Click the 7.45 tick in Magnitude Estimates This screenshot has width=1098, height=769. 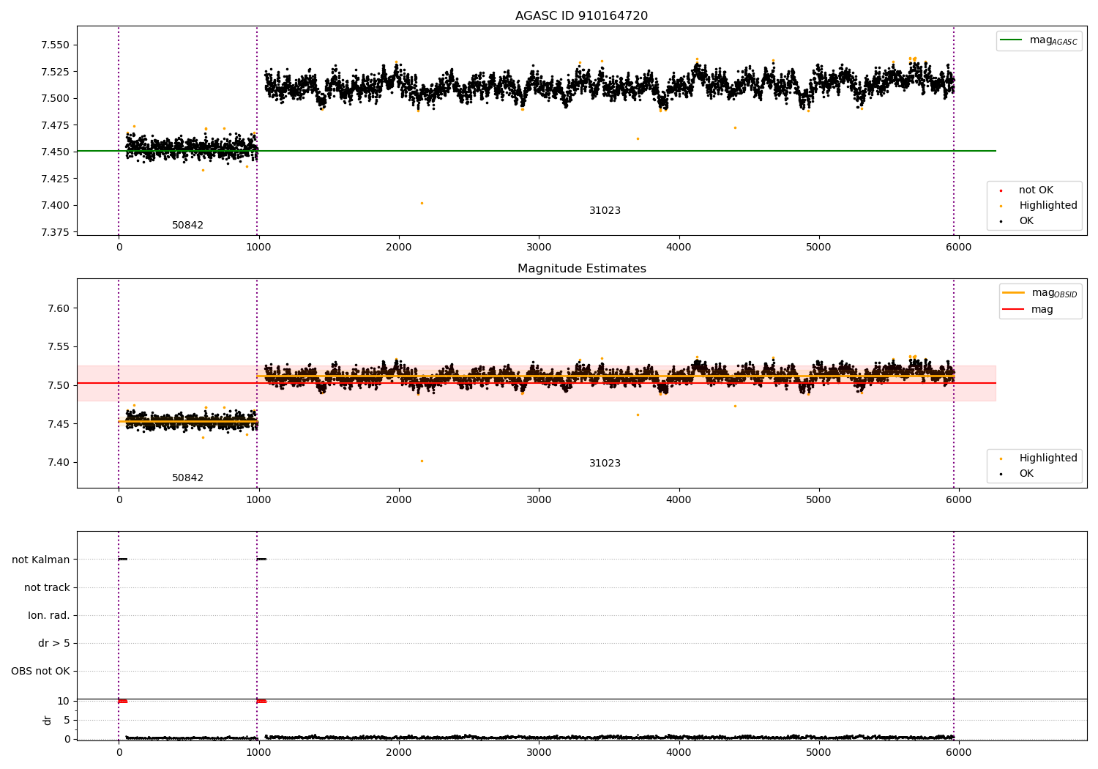58,424
